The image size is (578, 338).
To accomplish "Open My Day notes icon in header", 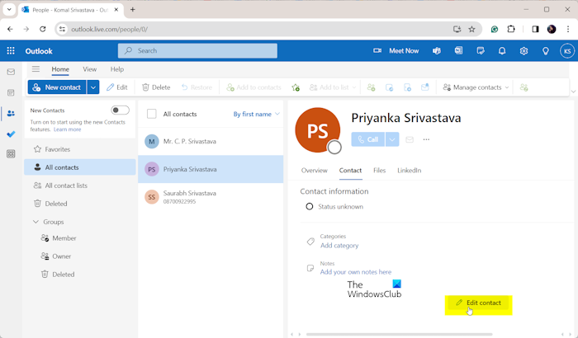I will [481, 51].
